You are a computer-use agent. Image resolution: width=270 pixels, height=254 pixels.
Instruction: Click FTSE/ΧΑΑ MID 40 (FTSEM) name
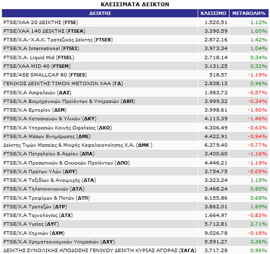pyautogui.click(x=37, y=66)
